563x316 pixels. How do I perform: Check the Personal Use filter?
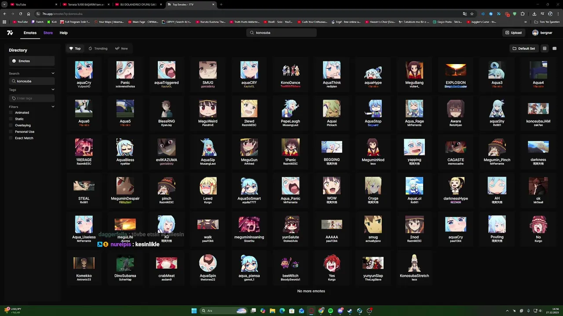[x=11, y=132]
